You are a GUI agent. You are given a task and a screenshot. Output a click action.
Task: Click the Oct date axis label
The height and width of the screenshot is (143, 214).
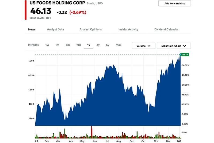tap(143, 141)
